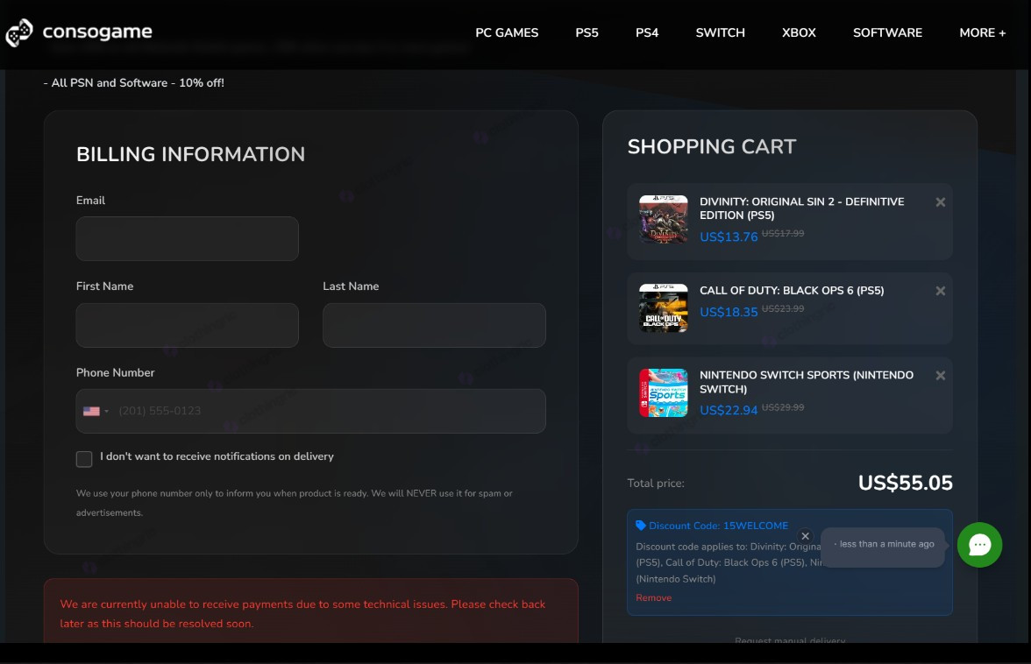Click the First Name input field
1031x664 pixels.
(x=188, y=325)
